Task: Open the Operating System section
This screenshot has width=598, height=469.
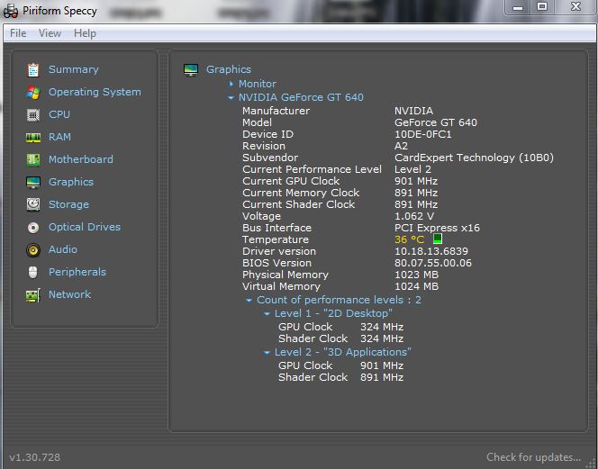Action: (95, 92)
